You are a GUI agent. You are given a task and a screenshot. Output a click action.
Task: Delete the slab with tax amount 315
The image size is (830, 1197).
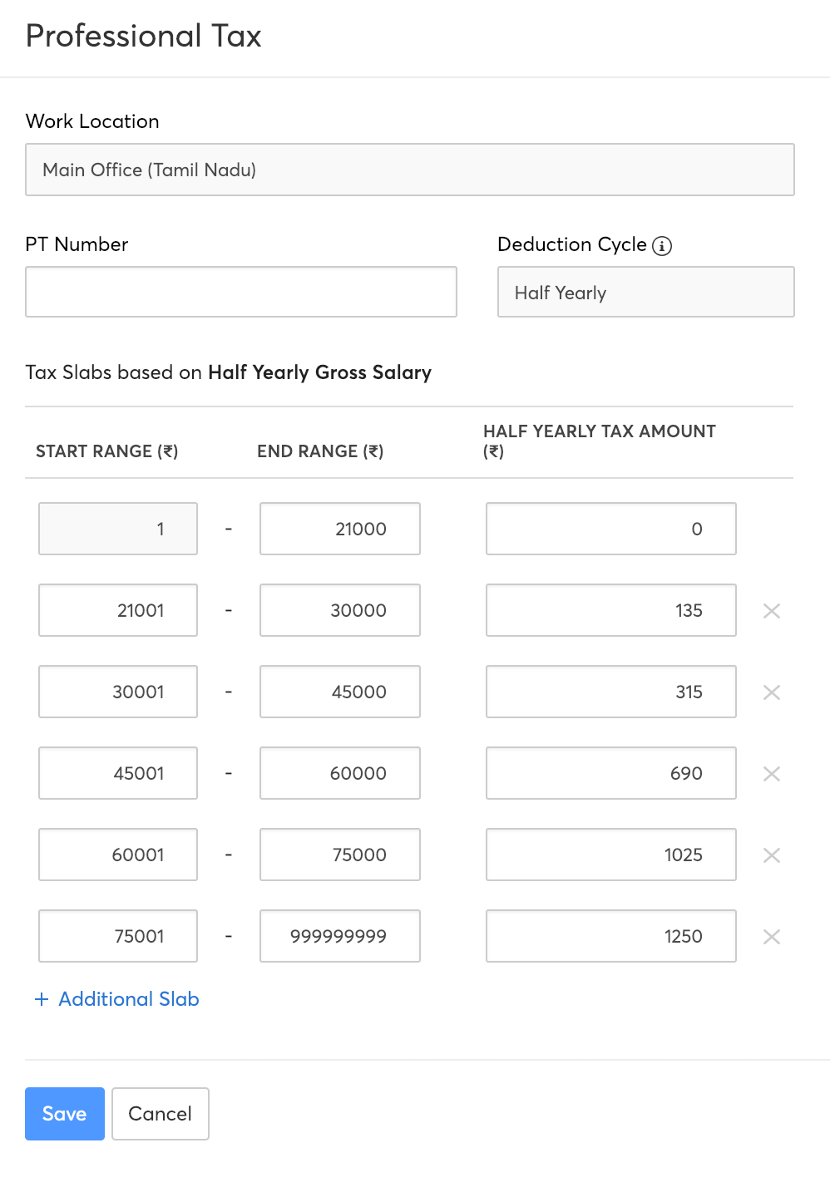point(772,692)
